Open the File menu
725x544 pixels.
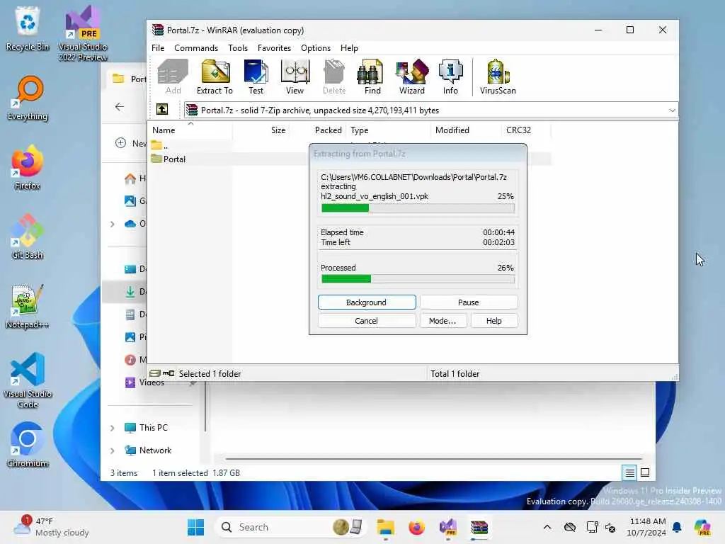point(158,48)
